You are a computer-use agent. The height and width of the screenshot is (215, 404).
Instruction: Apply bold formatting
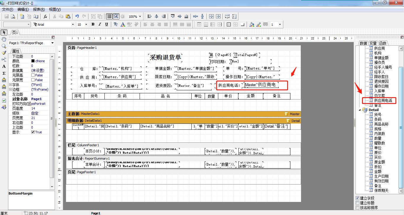pos(93,25)
